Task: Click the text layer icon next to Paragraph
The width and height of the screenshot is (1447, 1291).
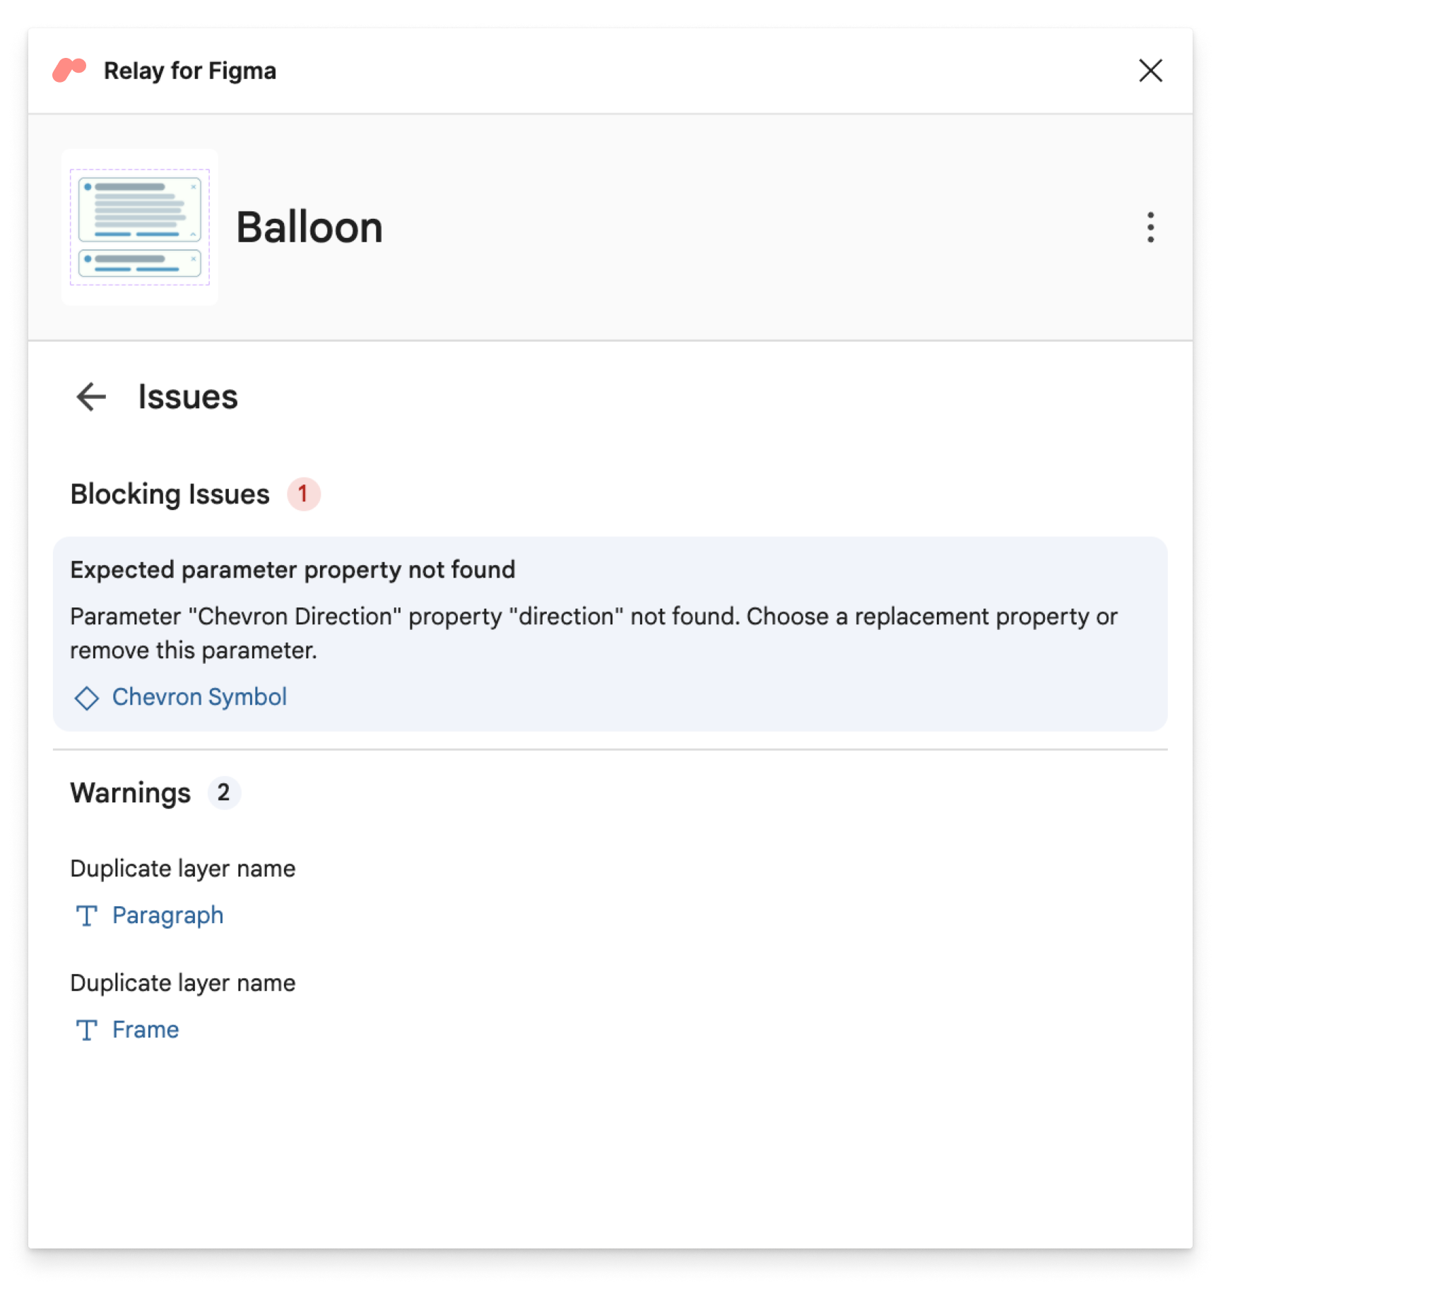Action: 87,915
